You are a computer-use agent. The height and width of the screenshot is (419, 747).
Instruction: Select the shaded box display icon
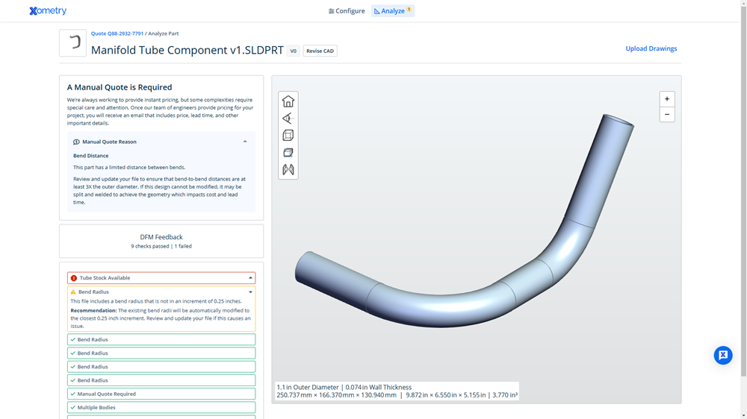[x=288, y=153]
